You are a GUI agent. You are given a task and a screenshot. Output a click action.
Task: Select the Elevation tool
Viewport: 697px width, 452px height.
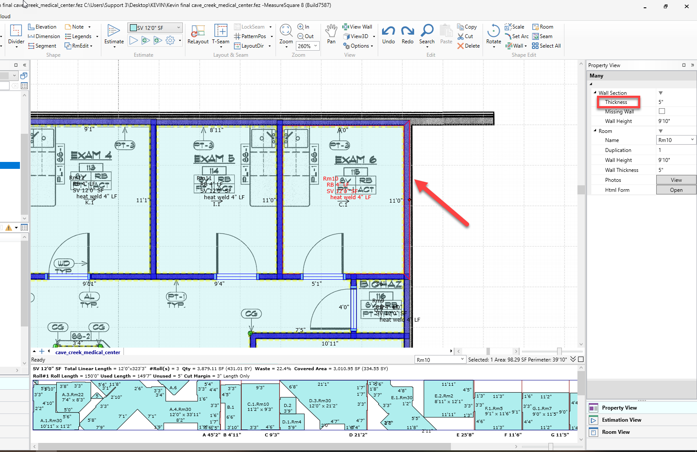42,27
